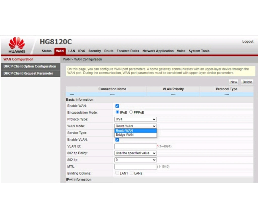Collapse the WAN Mode dropdown
Image resolution: width=258 pixels, height=217 pixels.
[x=135, y=126]
